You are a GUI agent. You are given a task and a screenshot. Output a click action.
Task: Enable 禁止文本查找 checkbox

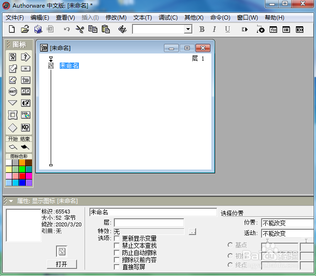(117, 245)
